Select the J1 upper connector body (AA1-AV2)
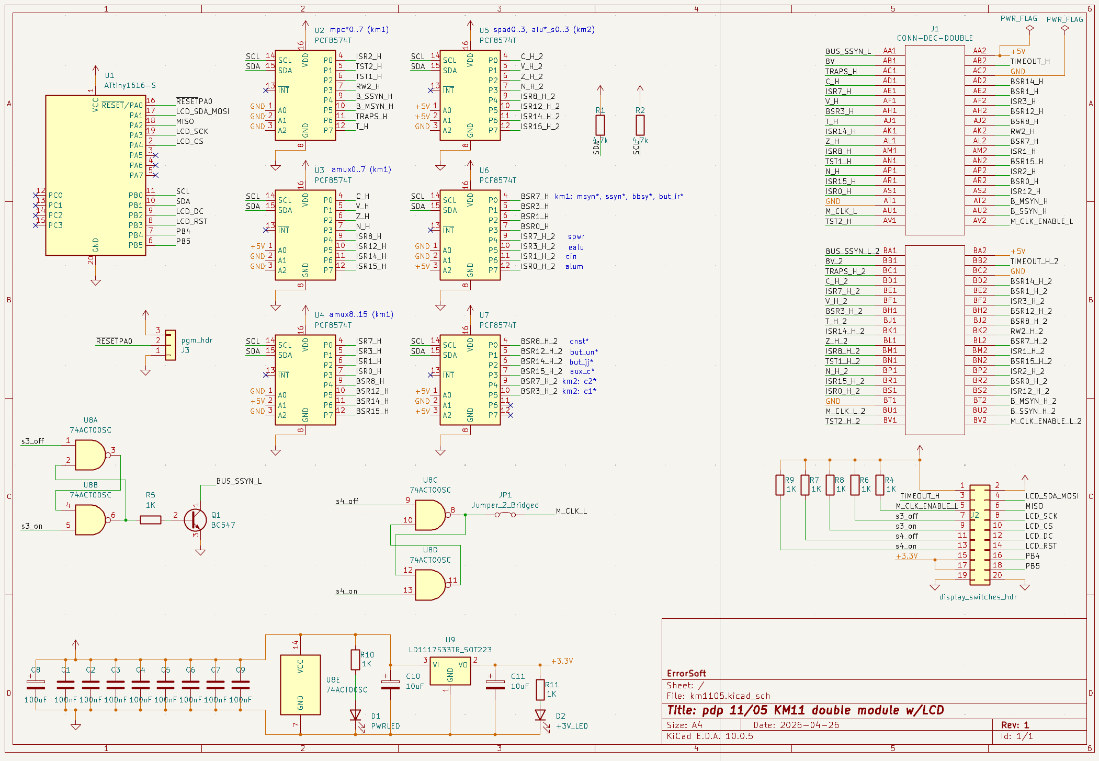The height and width of the screenshot is (761, 1099). click(x=935, y=140)
